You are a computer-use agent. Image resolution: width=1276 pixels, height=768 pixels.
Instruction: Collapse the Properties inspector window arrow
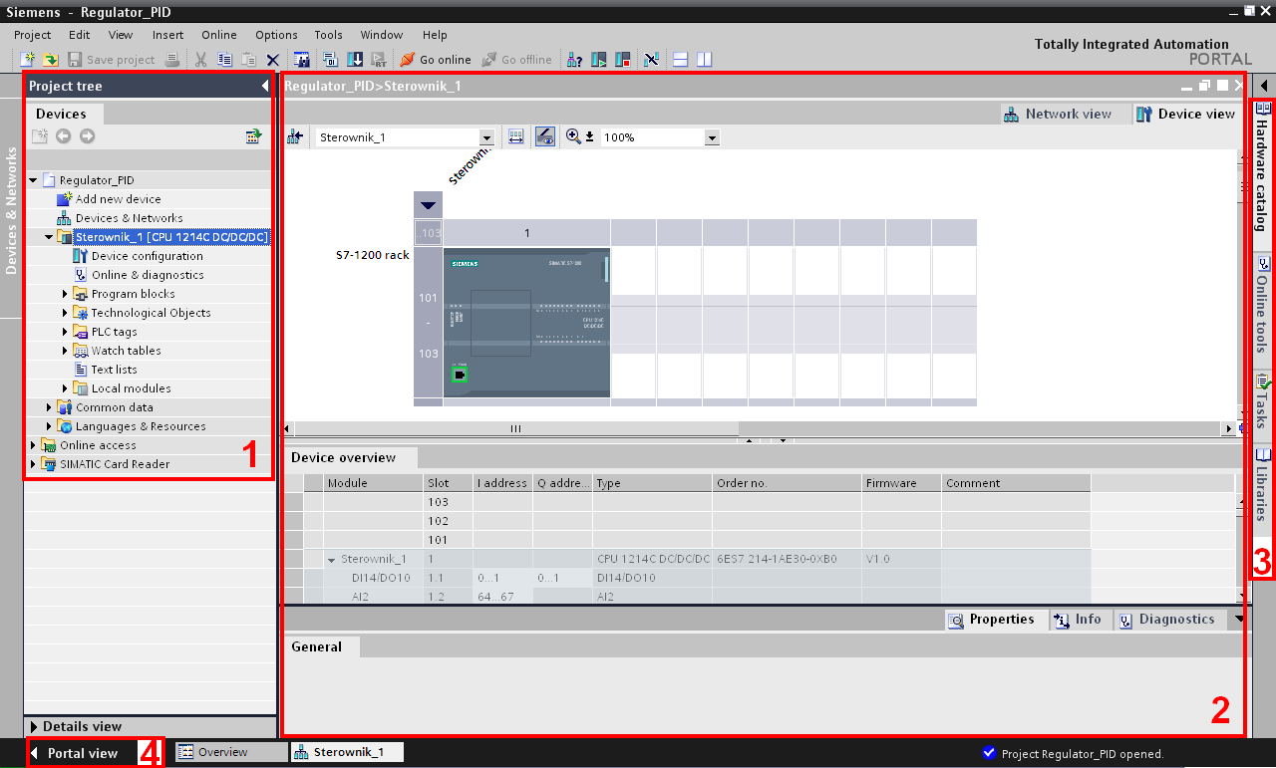[x=1238, y=620]
